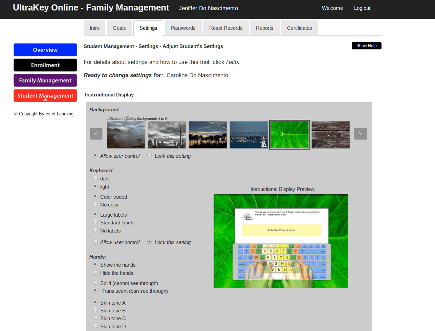
Task: Choose No color for keyboard
Action: tap(95, 204)
